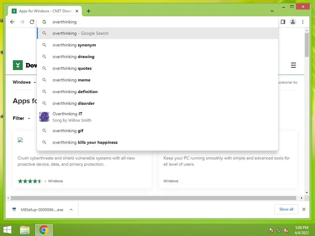Pick overthinking kills your happiness suggestion
Viewport: 315px width, 236px height.
[157, 142]
